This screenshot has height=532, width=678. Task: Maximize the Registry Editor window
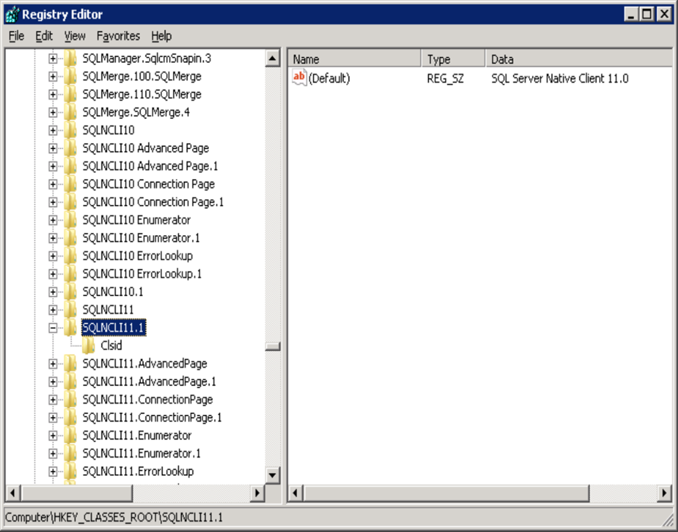647,14
